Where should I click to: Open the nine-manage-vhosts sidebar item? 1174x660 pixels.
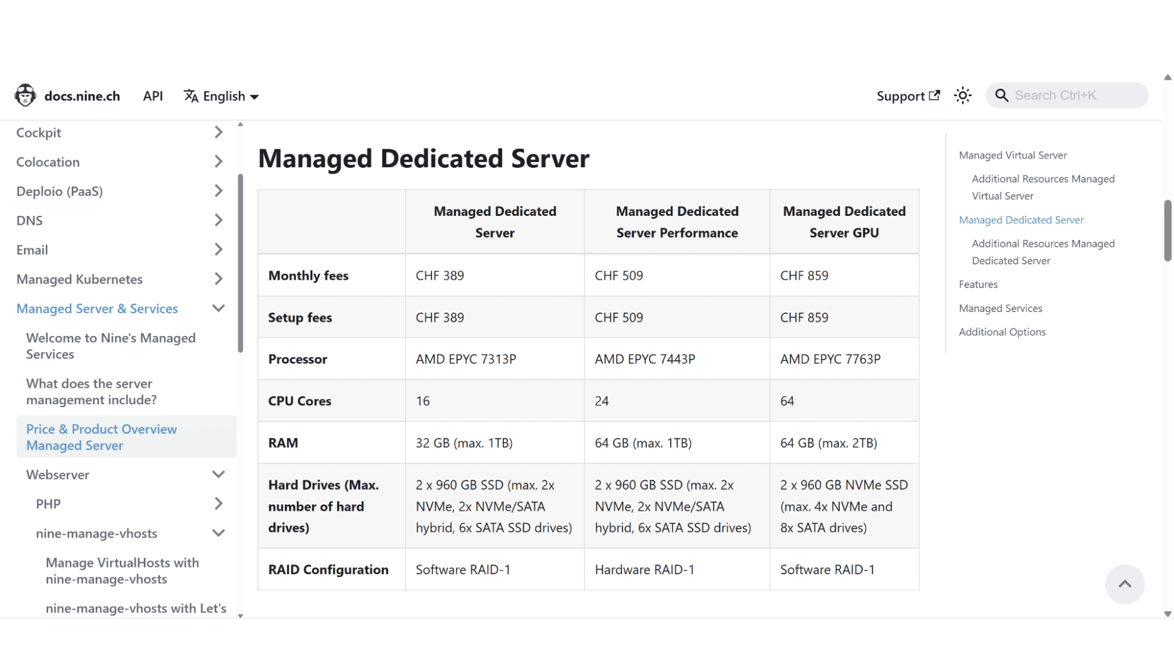pyautogui.click(x=96, y=533)
